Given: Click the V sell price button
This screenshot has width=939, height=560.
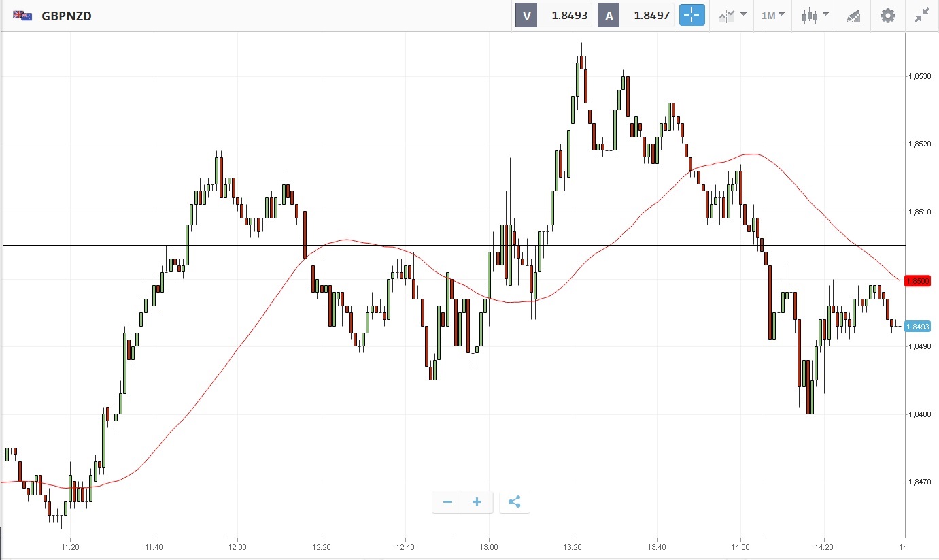Looking at the screenshot, I should coord(526,16).
